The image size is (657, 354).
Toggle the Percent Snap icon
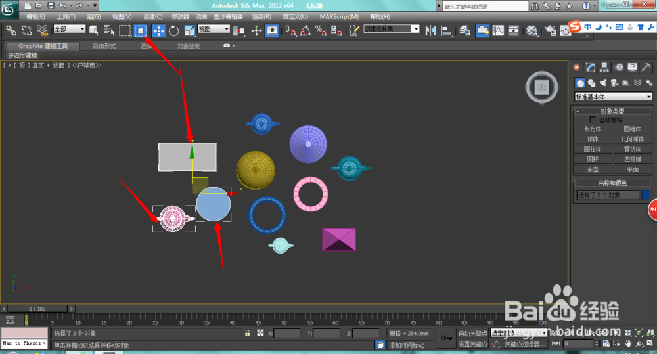[x=321, y=31]
